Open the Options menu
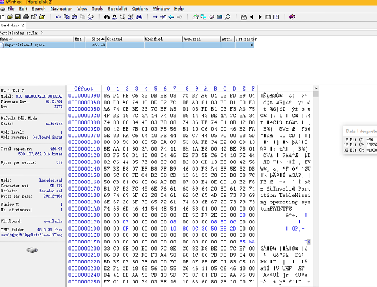377x287 pixels. click(140, 9)
